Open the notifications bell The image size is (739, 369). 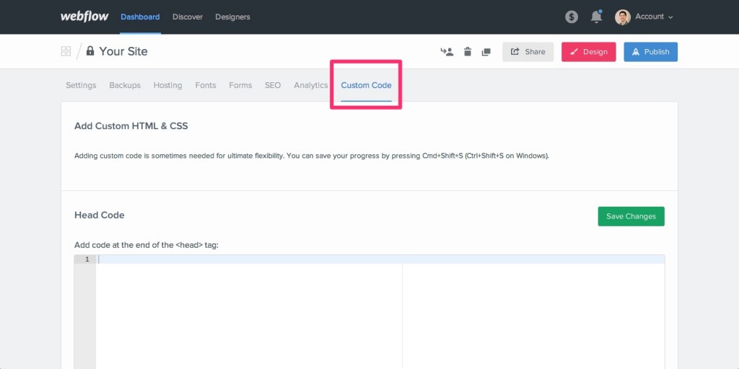[x=596, y=17]
